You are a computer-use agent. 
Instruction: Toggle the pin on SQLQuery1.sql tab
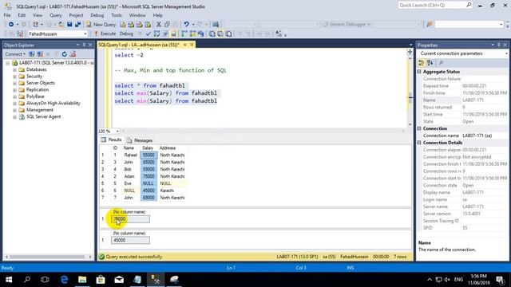184,45
